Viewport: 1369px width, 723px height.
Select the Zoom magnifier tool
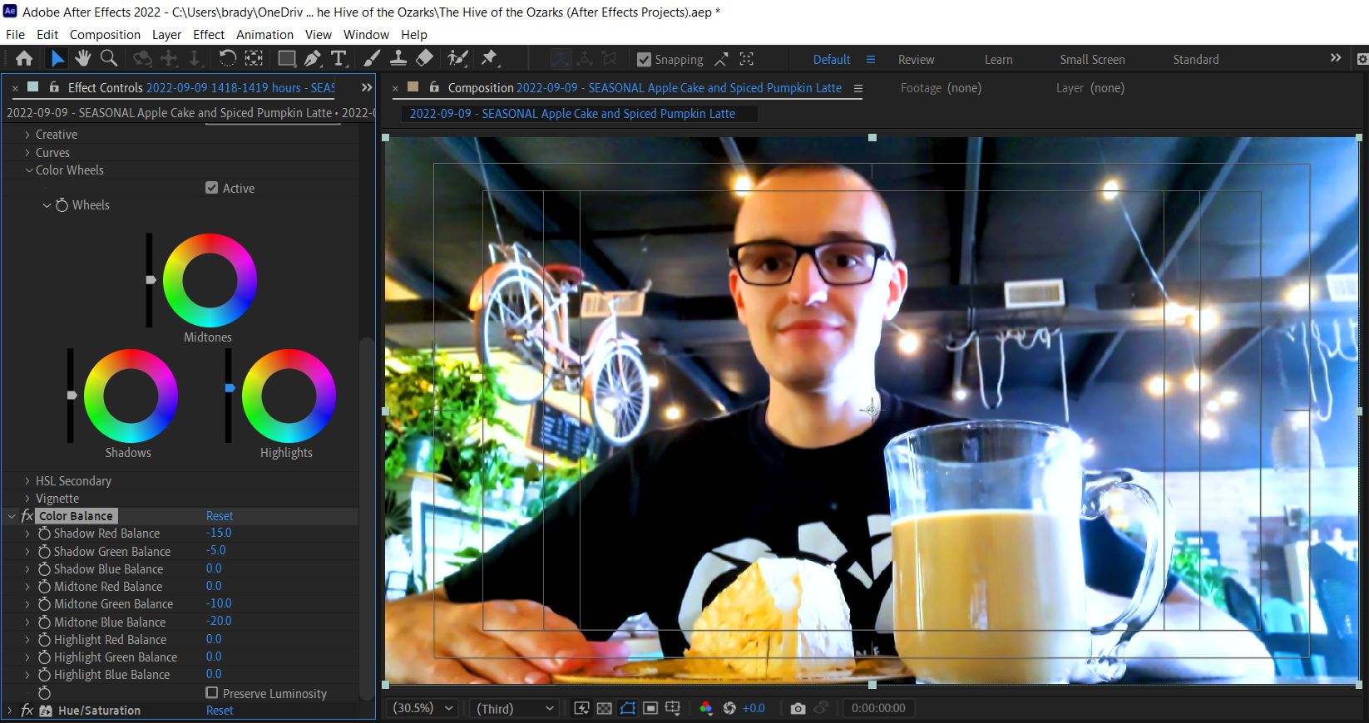109,58
